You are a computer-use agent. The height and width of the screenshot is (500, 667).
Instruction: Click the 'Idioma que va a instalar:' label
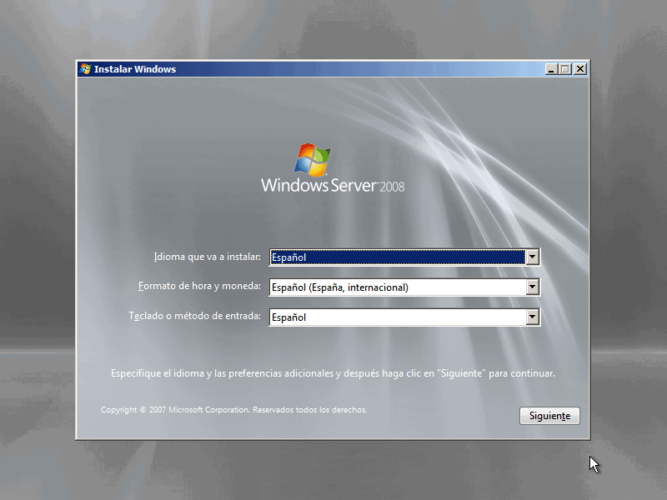pyautogui.click(x=207, y=257)
